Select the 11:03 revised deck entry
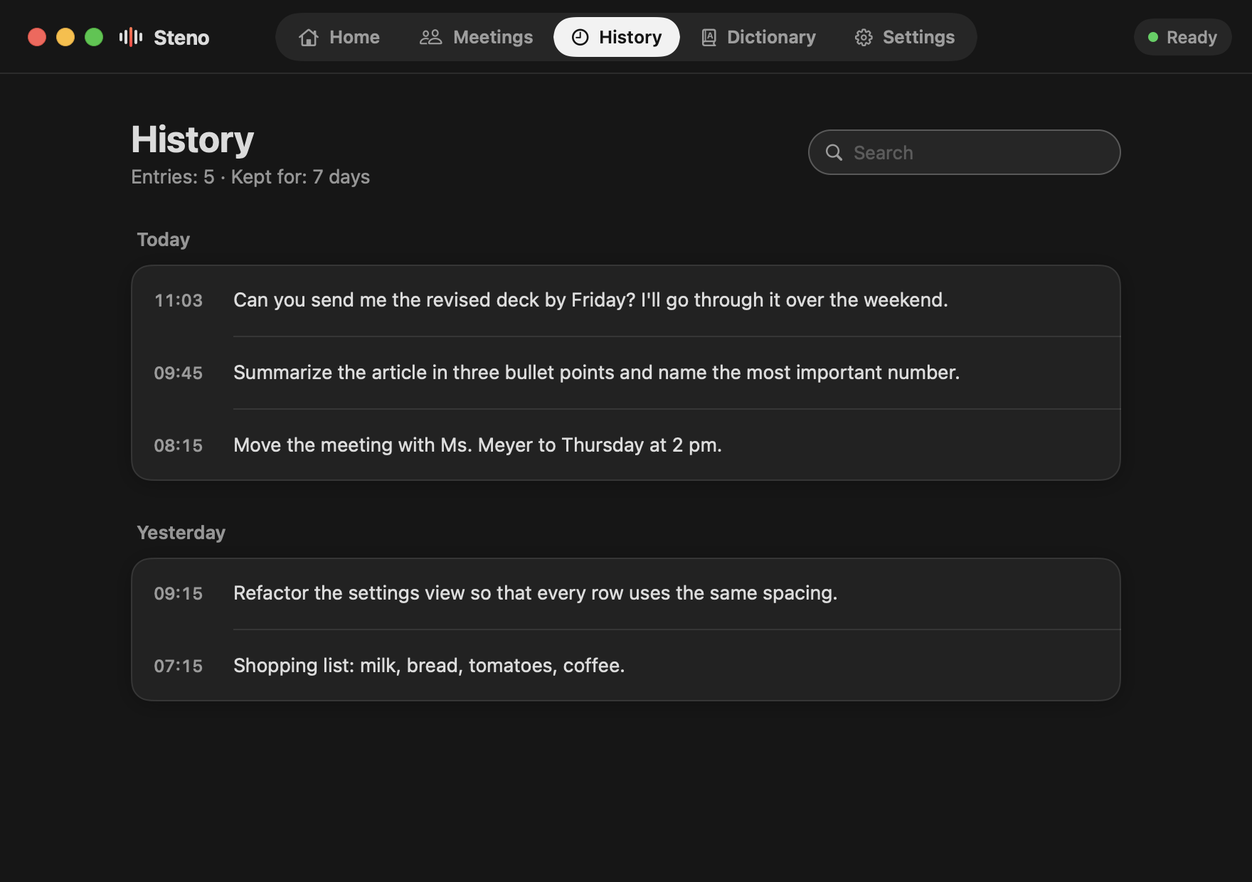The width and height of the screenshot is (1252, 882). coord(626,300)
